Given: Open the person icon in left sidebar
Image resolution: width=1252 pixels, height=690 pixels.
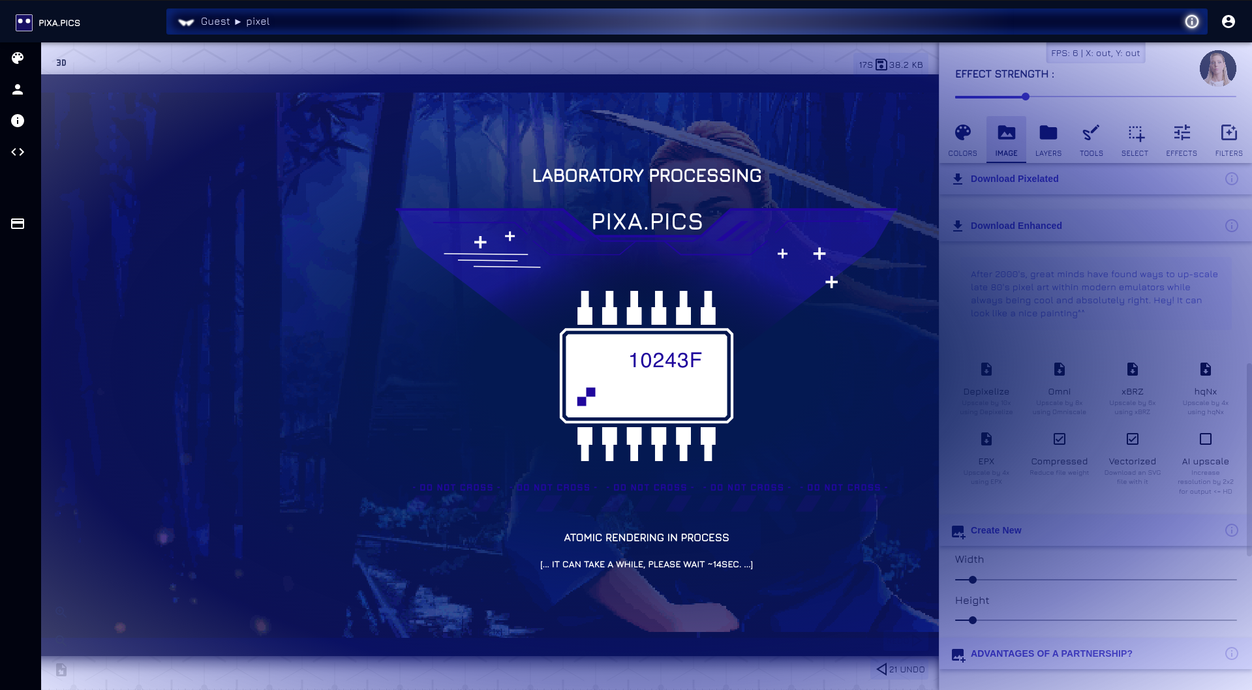Looking at the screenshot, I should tap(18, 89).
